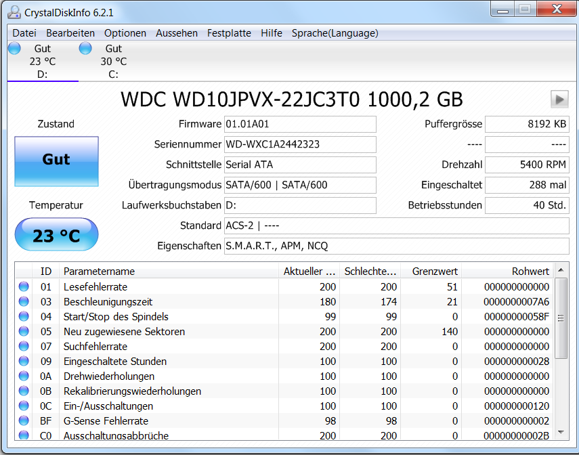
Task: Select the D: drive status orb
Action: coord(14,48)
